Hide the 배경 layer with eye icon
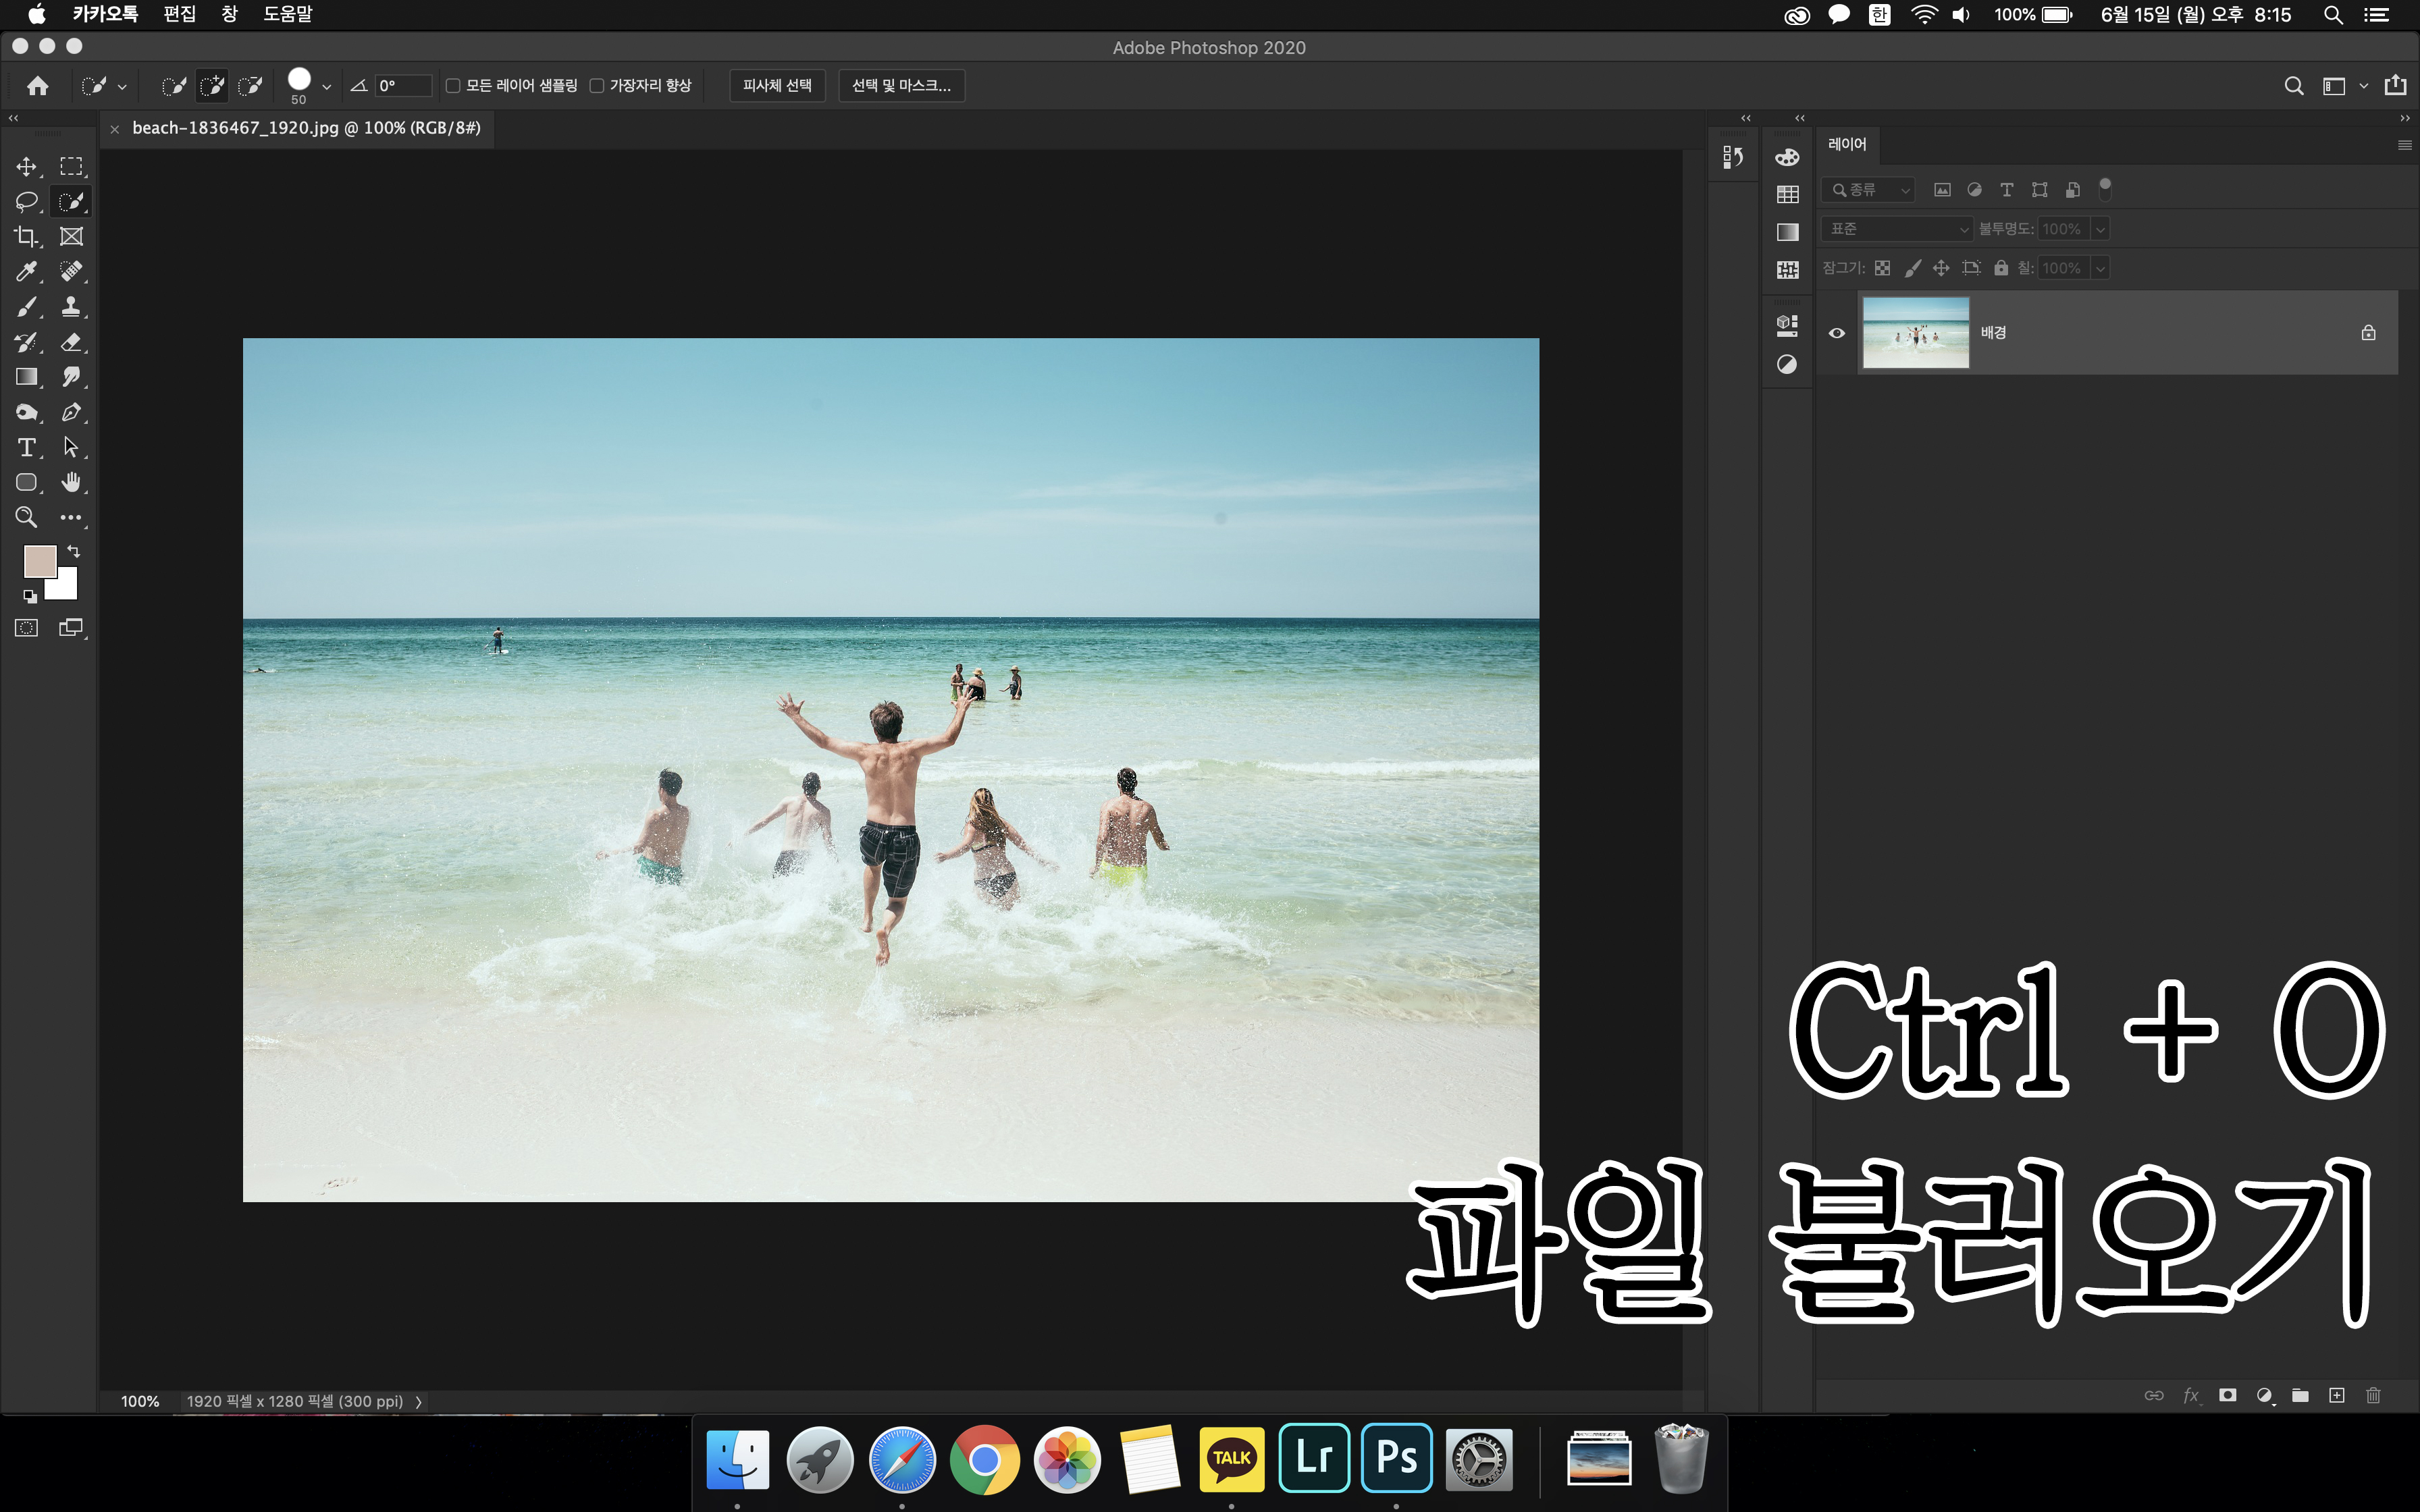The width and height of the screenshot is (2420, 1512). (1836, 333)
